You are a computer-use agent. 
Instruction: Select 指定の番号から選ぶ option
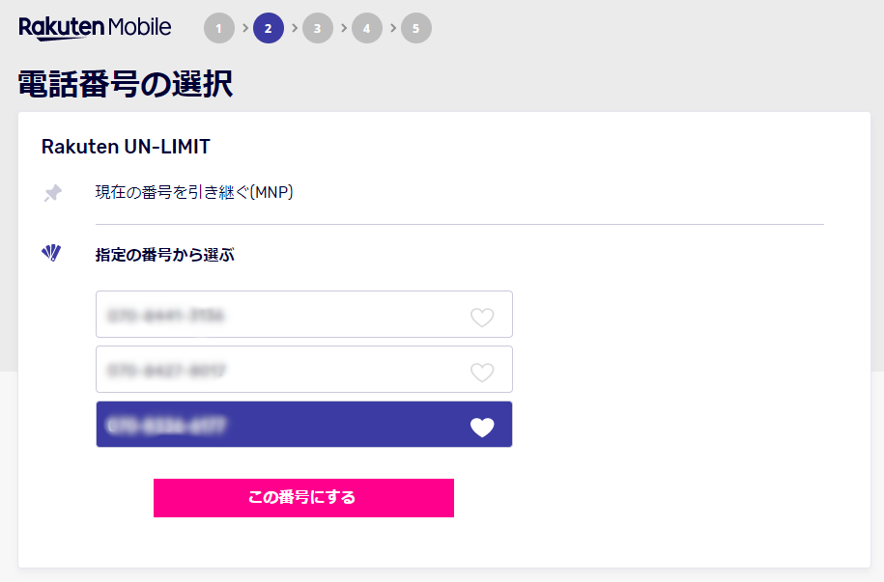[x=164, y=255]
